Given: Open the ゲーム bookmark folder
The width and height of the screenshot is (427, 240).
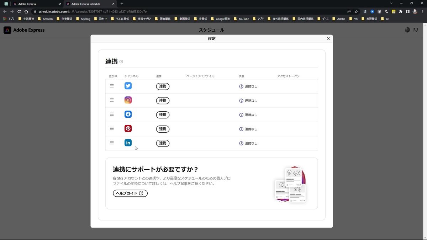Looking at the screenshot, I should [x=323, y=18].
